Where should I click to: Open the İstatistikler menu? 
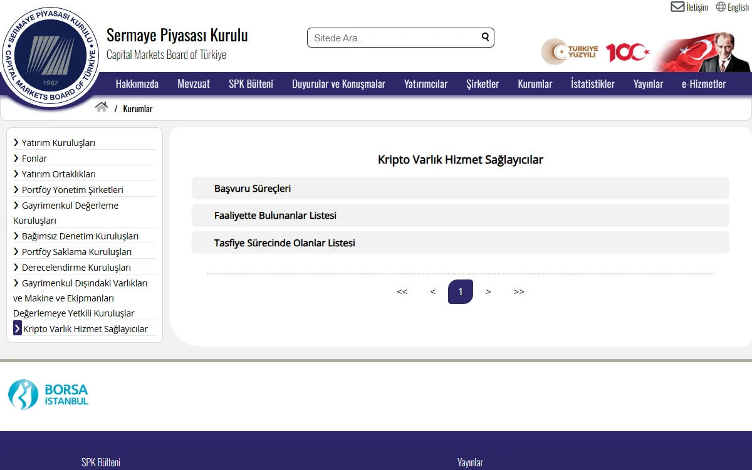click(x=593, y=83)
